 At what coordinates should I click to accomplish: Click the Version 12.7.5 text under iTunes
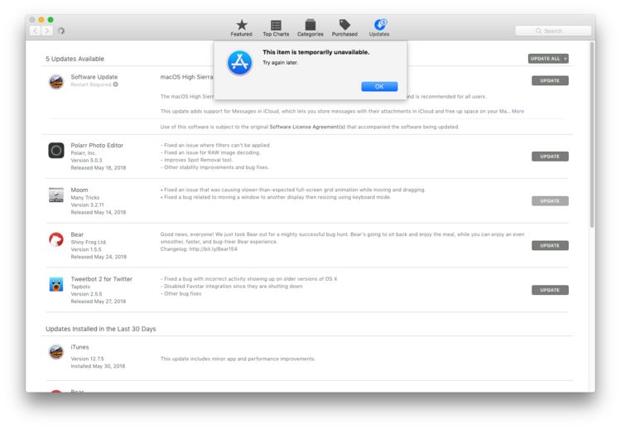click(87, 359)
